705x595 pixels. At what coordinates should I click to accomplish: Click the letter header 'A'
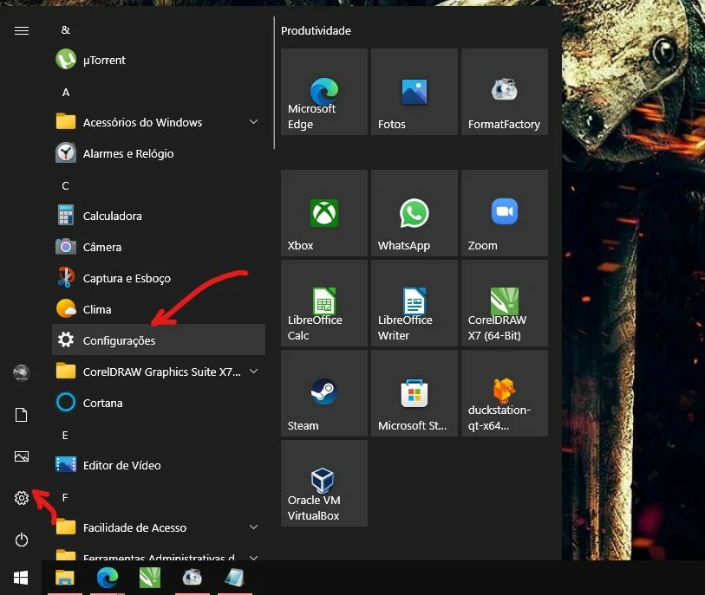coord(66,93)
